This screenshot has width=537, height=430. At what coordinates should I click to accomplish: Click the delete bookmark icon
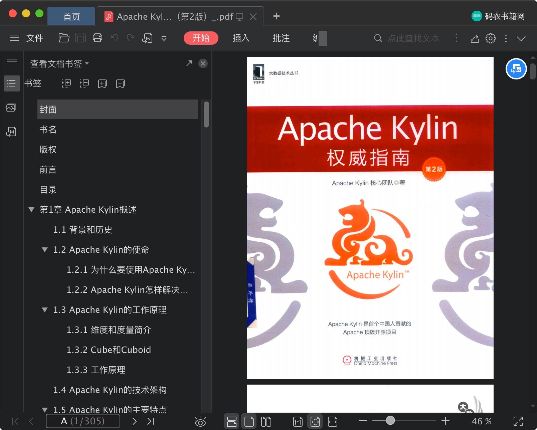pyautogui.click(x=120, y=83)
